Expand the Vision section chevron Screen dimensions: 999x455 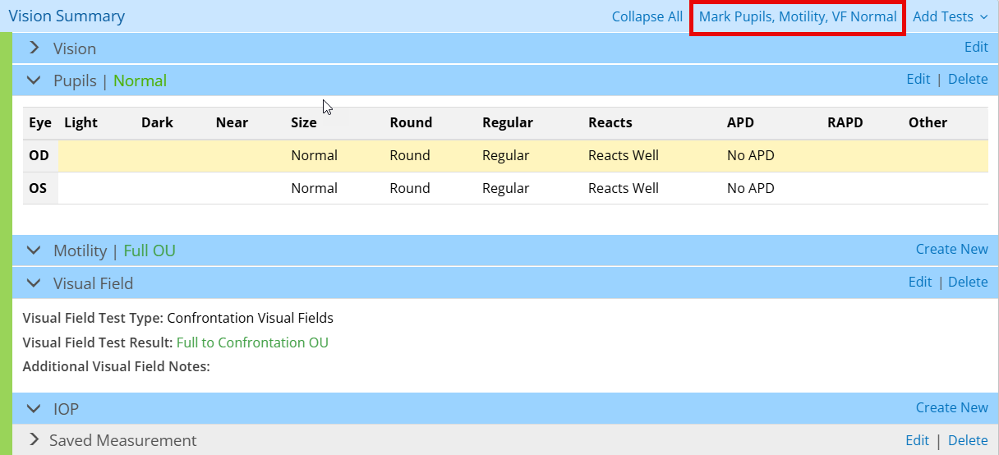click(34, 48)
